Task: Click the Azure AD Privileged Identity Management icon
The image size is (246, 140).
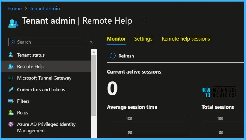Action: pos(11,124)
